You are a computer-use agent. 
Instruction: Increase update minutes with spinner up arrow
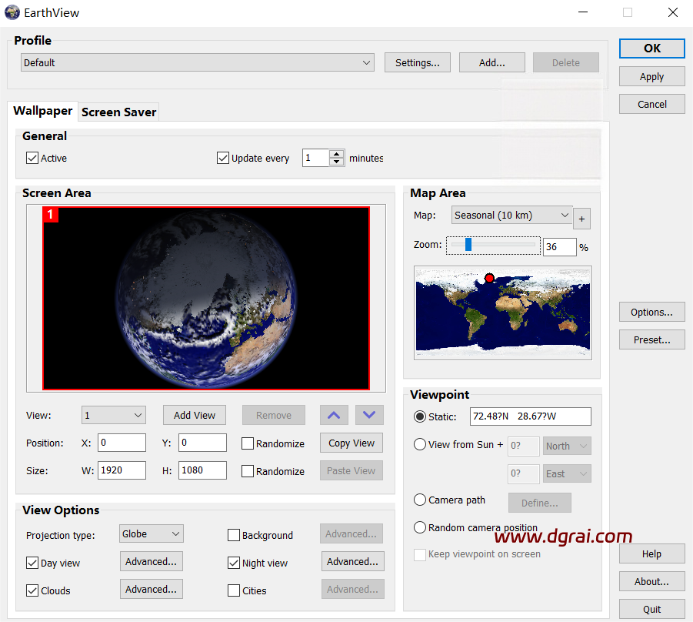(x=336, y=154)
